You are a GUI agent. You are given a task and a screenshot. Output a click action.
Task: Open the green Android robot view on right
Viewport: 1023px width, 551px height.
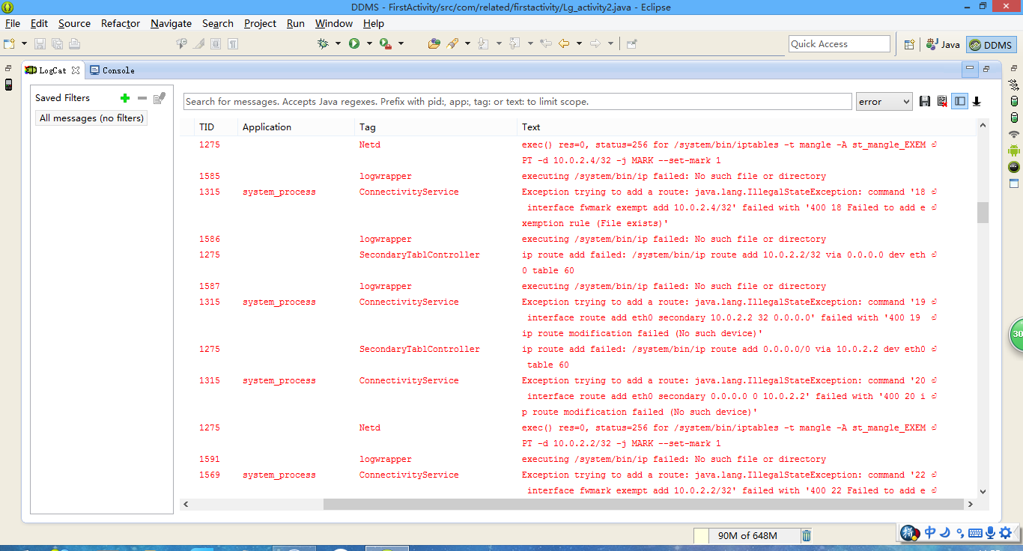pyautogui.click(x=1014, y=150)
